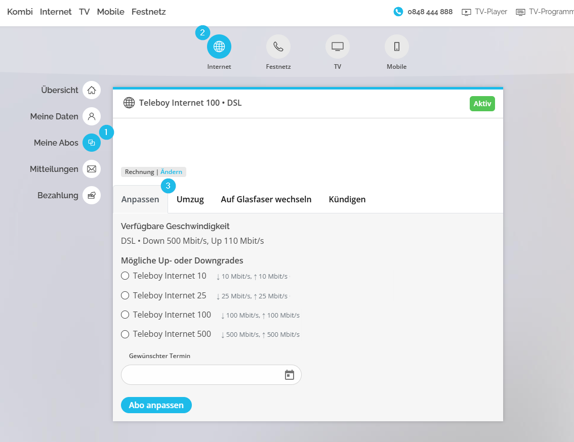Click the Internet label under globe icon
Screen dimensions: 574x442
219,67
